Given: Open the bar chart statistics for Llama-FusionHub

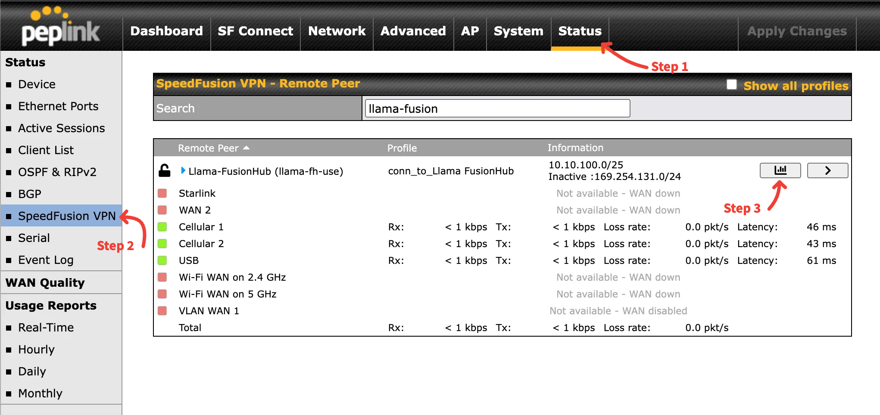Looking at the screenshot, I should pyautogui.click(x=780, y=170).
